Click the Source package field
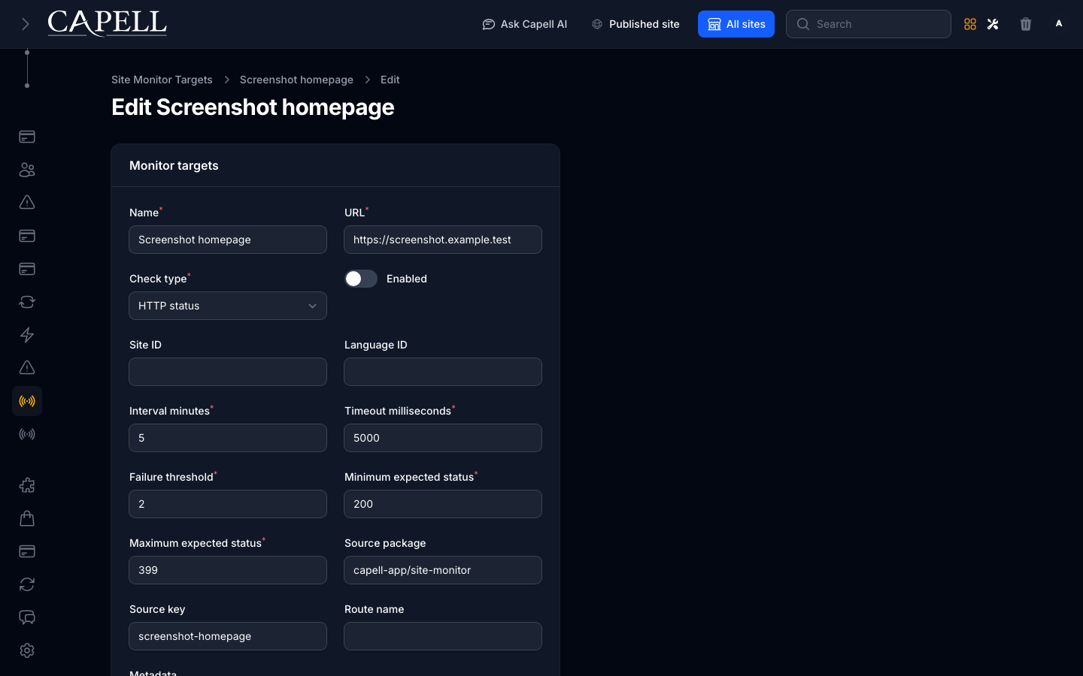The width and height of the screenshot is (1083, 676). (x=443, y=570)
